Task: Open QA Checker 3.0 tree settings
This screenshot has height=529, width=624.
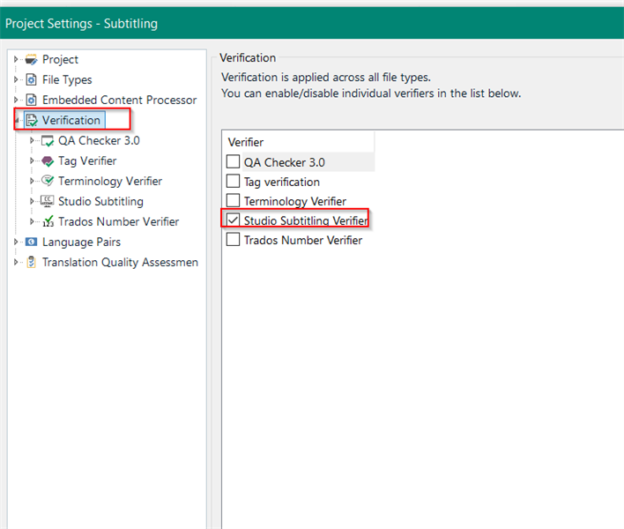Action: 99,140
